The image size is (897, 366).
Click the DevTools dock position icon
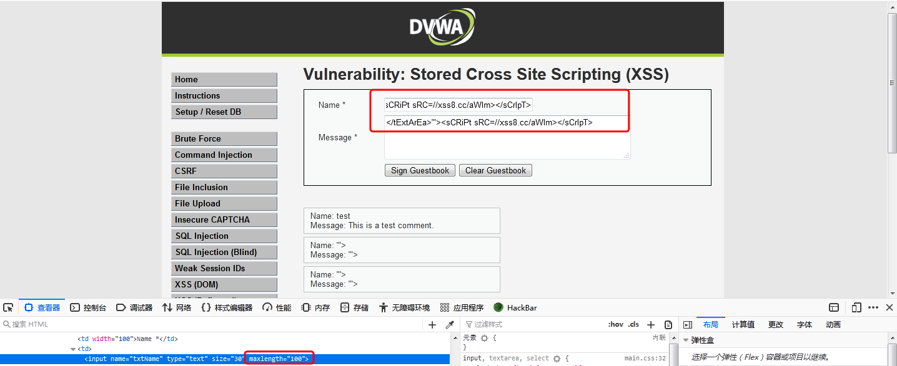[834, 307]
